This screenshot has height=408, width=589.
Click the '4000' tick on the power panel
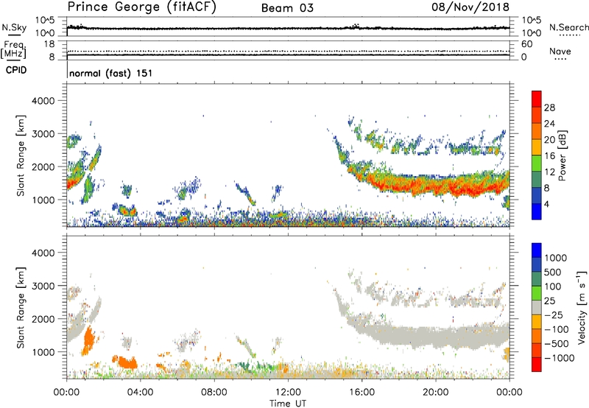click(x=43, y=101)
